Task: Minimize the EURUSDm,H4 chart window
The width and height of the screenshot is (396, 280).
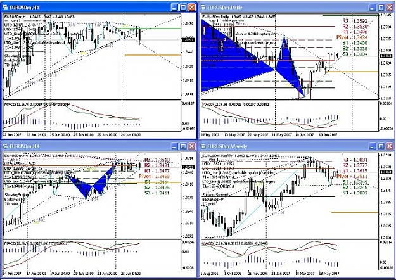Action: (x=174, y=146)
